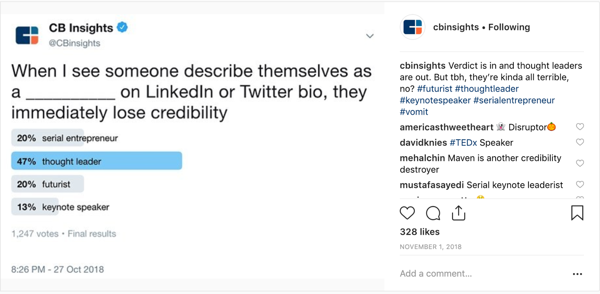Open the three-dot more options menu
This screenshot has height=294, width=600.
577,274
